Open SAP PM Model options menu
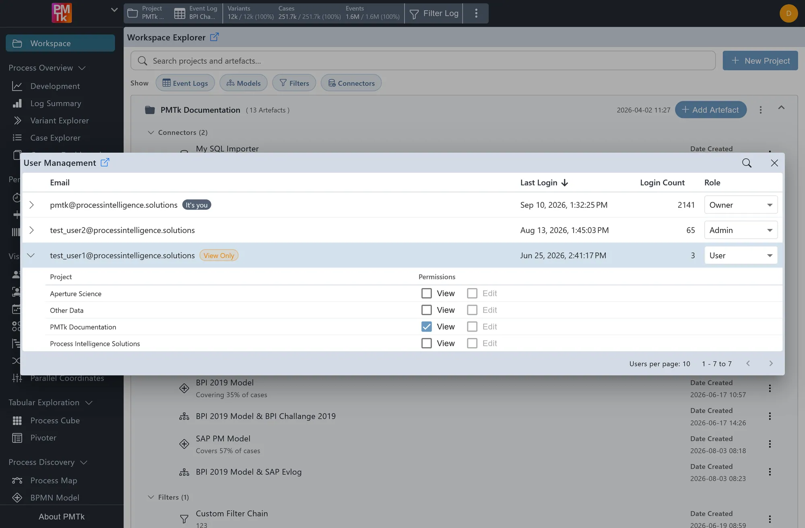Image resolution: width=805 pixels, height=528 pixels. pyautogui.click(x=770, y=444)
